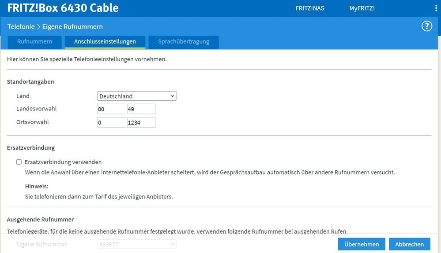Image resolution: width=441 pixels, height=253 pixels.
Task: Switch to the Rufnummern tab
Action: coord(34,42)
